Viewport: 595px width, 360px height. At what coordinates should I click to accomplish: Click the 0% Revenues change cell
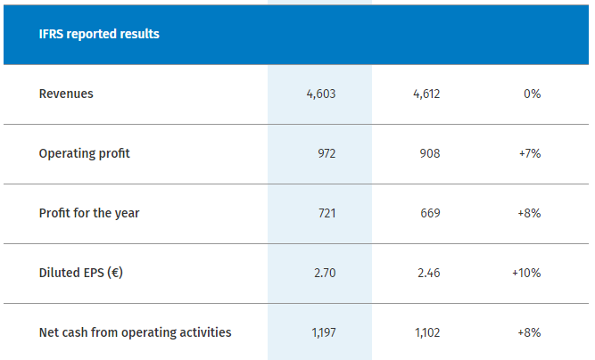(x=532, y=94)
